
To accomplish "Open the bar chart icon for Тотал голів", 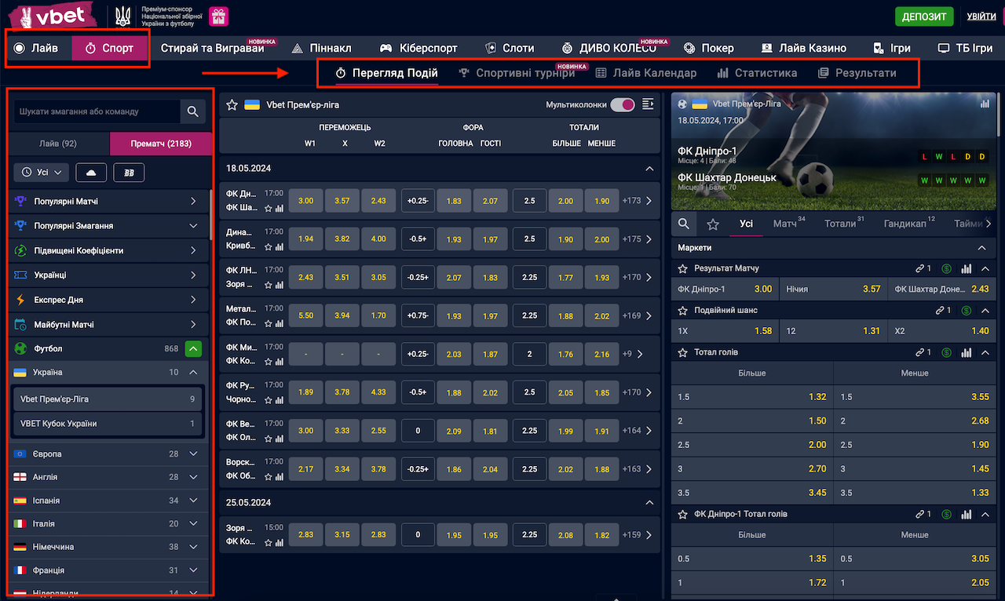I will pyautogui.click(x=967, y=352).
